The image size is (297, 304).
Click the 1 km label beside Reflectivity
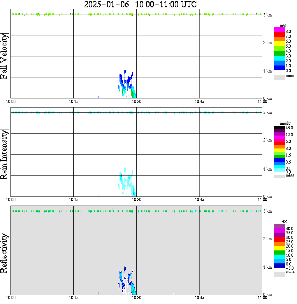point(267,267)
